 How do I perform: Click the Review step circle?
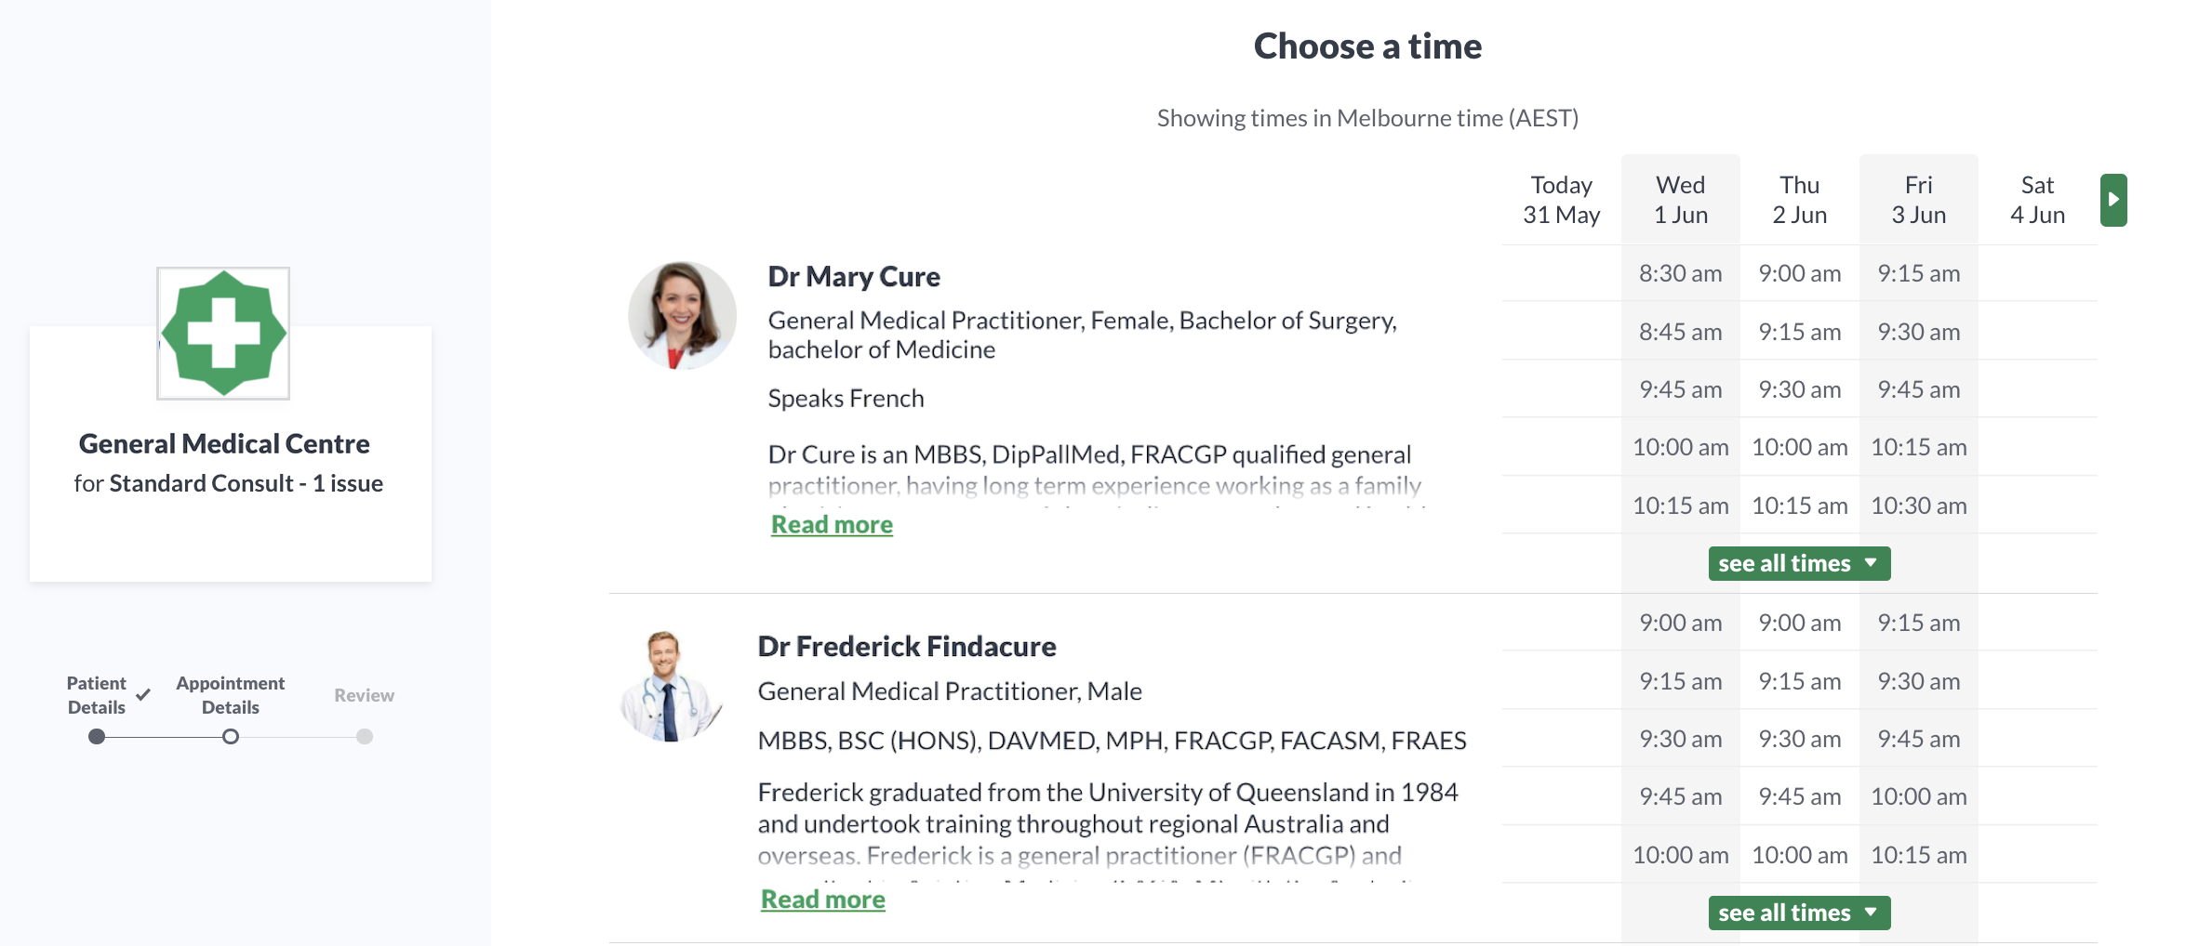click(365, 737)
